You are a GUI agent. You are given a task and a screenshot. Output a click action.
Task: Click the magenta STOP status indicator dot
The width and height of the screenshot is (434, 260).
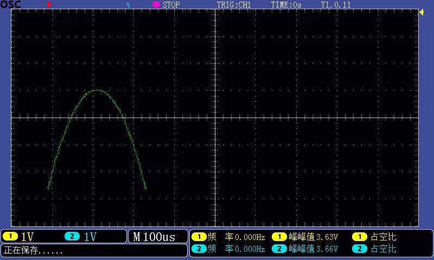click(156, 4)
